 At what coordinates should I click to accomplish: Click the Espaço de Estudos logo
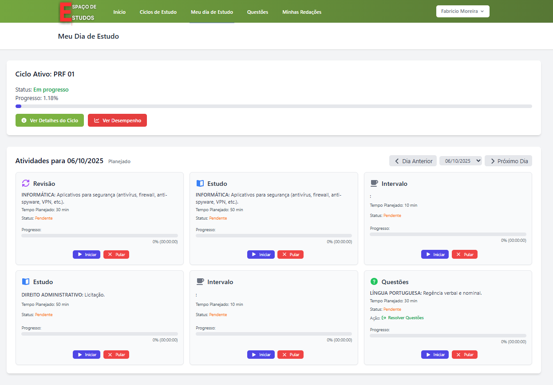tap(78, 12)
